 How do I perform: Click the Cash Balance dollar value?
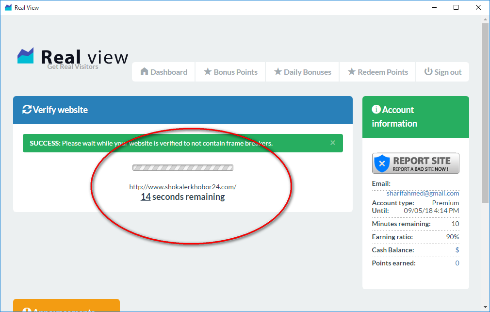click(x=457, y=250)
